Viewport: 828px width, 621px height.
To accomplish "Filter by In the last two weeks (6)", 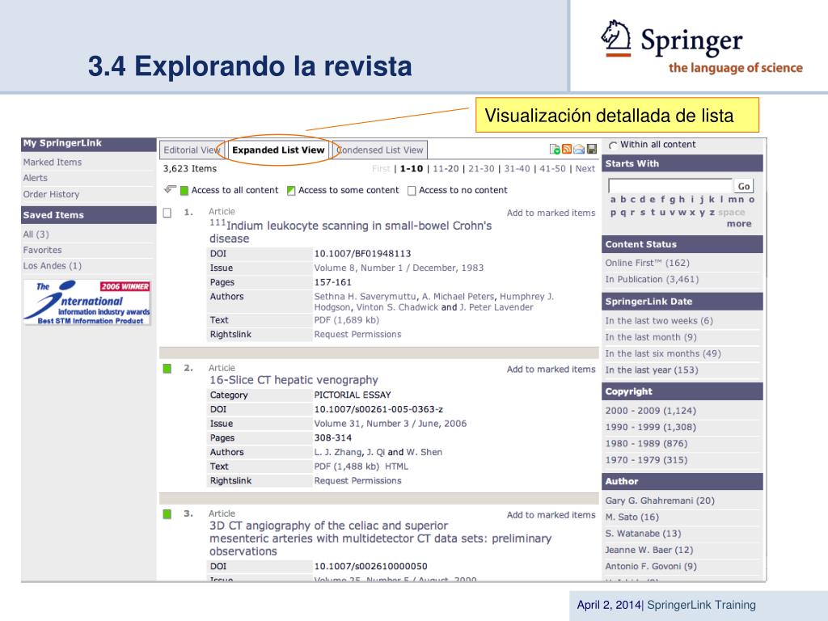I will 659,320.
